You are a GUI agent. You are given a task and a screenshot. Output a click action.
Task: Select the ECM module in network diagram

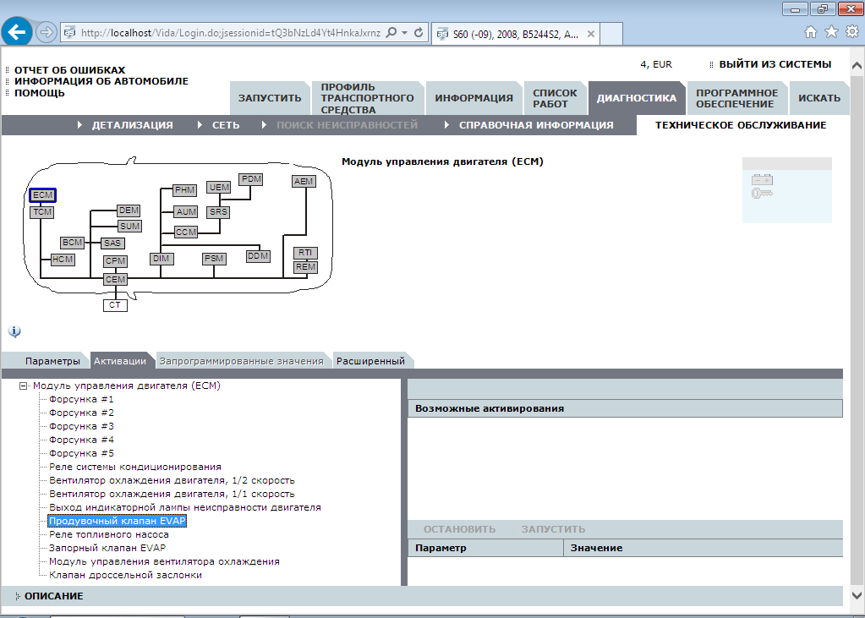[x=42, y=195]
